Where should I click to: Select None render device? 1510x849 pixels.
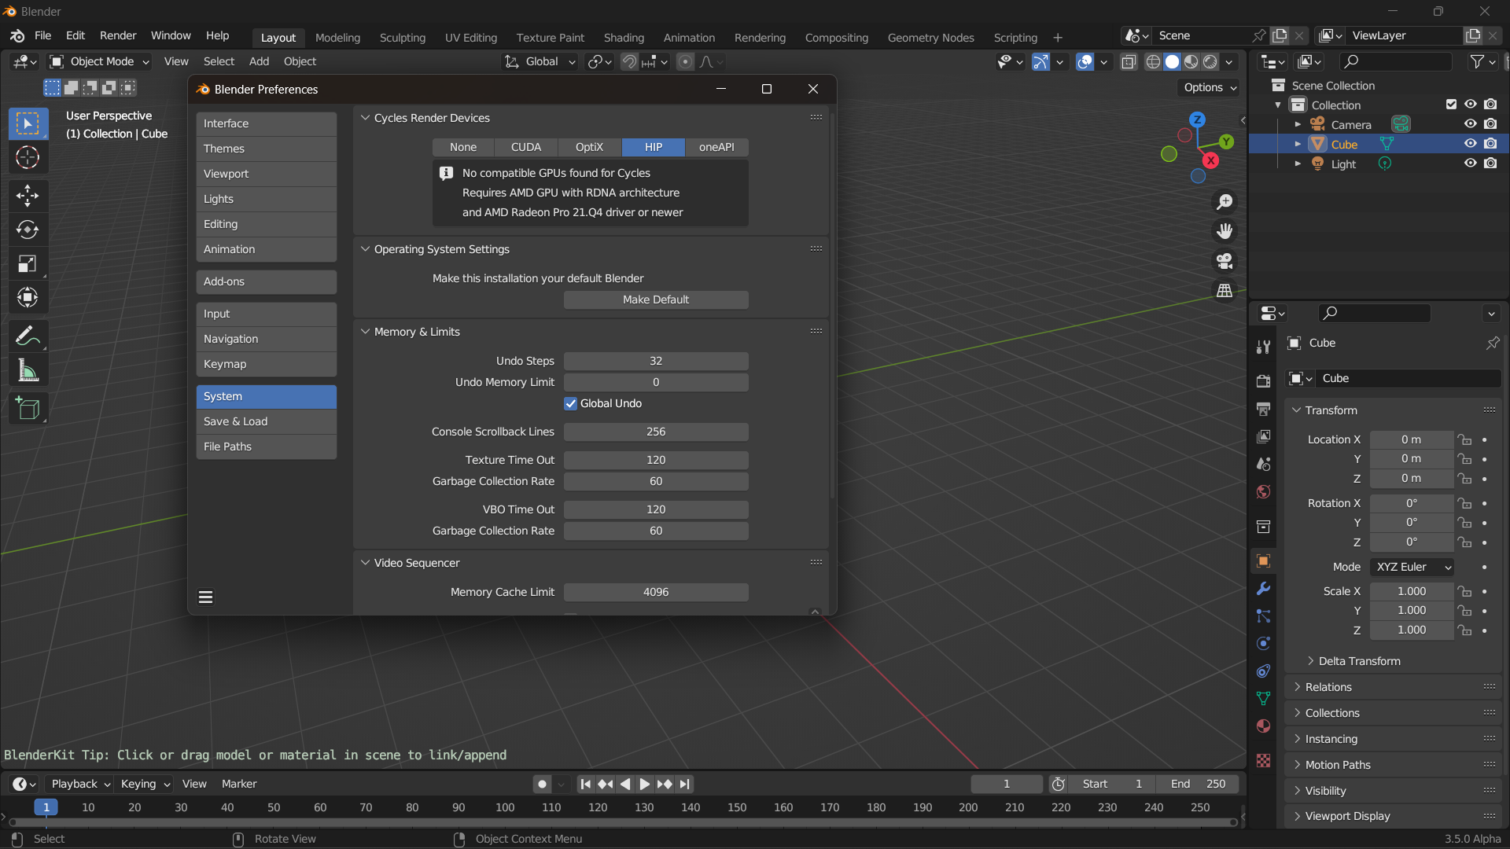(463, 147)
